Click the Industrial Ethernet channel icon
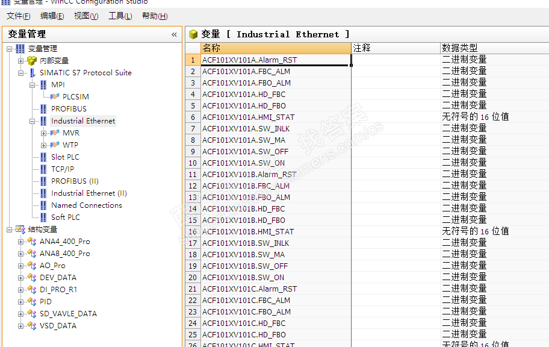This screenshot has height=347, width=549. point(43,121)
